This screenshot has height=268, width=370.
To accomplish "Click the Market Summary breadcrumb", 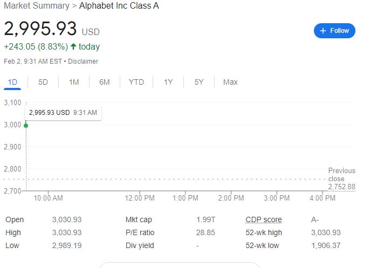I will pos(36,6).
